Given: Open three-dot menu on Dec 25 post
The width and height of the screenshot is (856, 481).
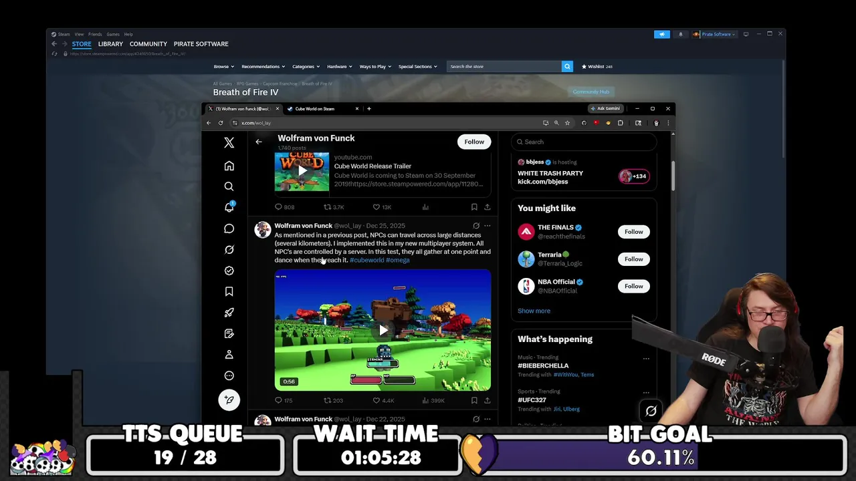Looking at the screenshot, I should [x=488, y=226].
